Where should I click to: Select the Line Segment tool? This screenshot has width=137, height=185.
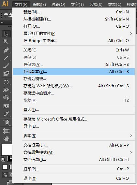tap(6, 58)
